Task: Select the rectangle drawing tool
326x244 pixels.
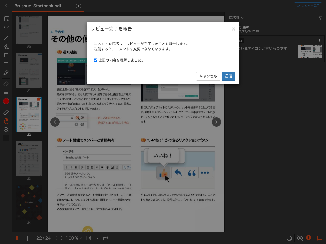Action: [x=6, y=55]
